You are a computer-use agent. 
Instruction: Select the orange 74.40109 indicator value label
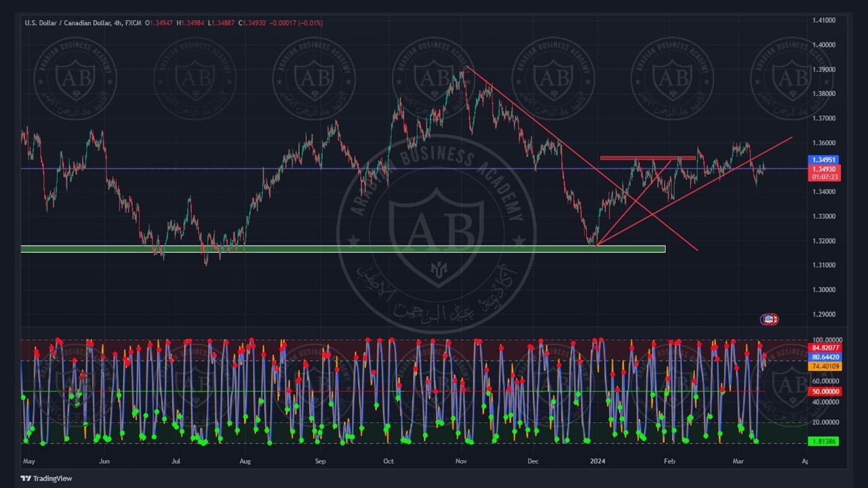(x=825, y=366)
